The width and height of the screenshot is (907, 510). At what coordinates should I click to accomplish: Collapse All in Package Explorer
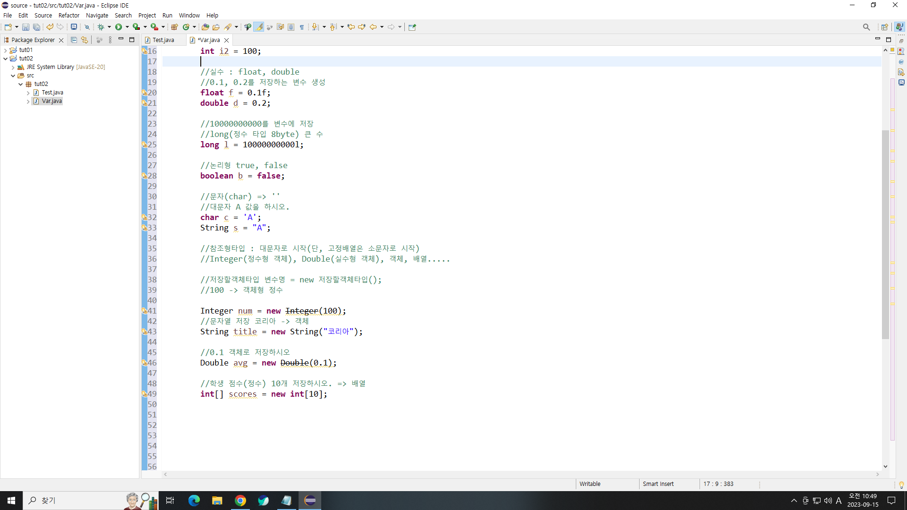[74, 40]
